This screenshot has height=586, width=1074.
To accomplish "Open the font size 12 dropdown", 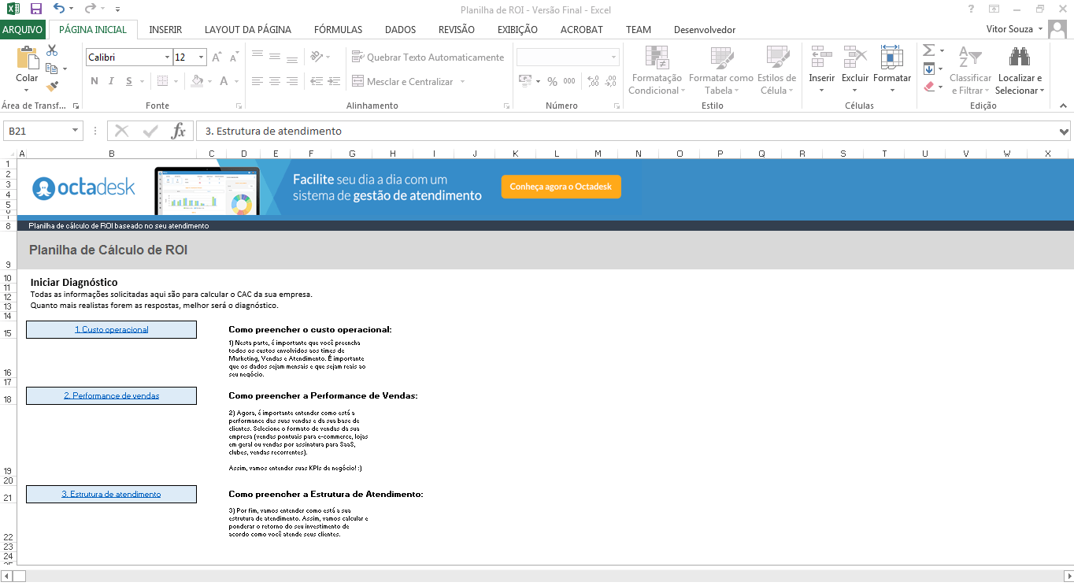I will 202,57.
